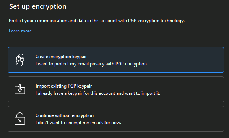
Task: Click the keys icon for creating keypair
Action: [20, 60]
